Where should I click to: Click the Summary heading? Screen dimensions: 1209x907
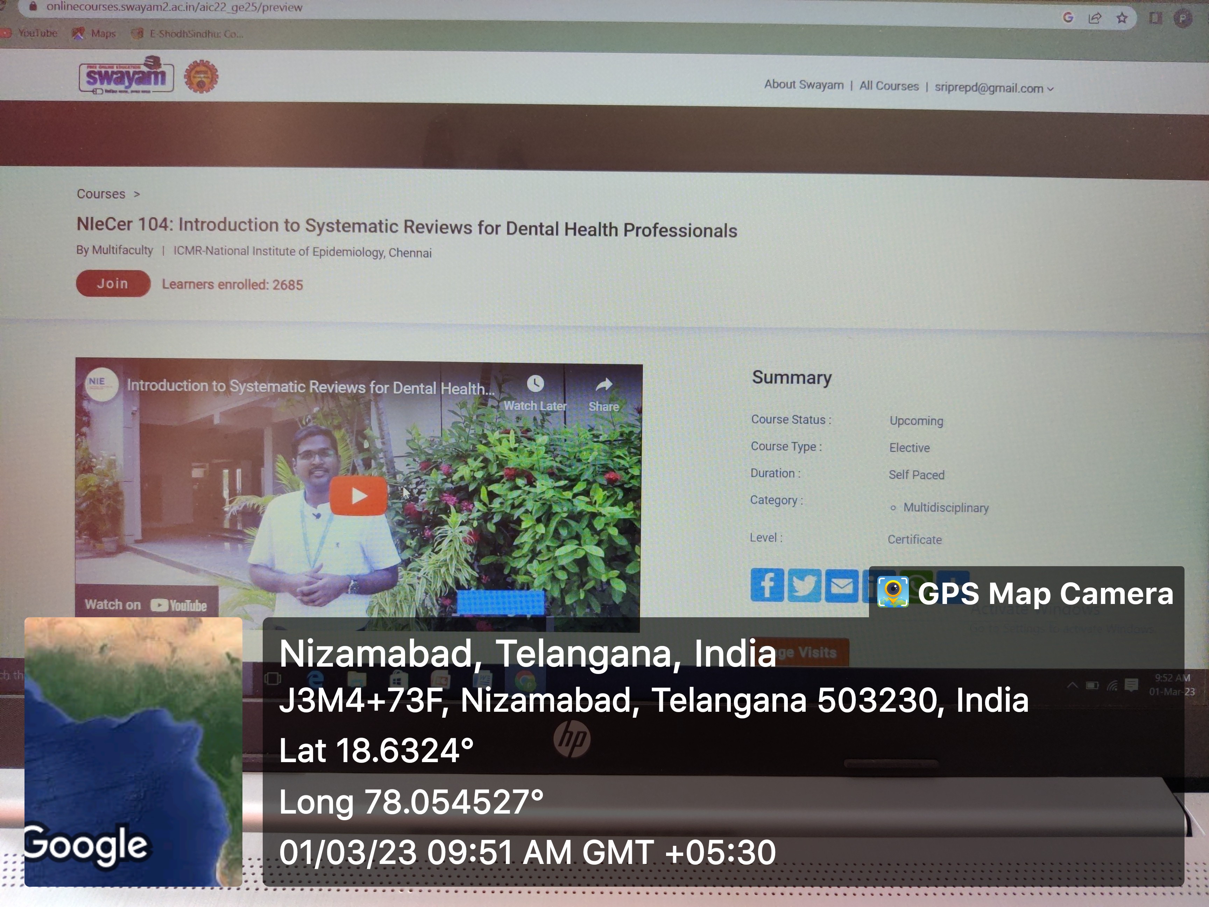click(791, 377)
